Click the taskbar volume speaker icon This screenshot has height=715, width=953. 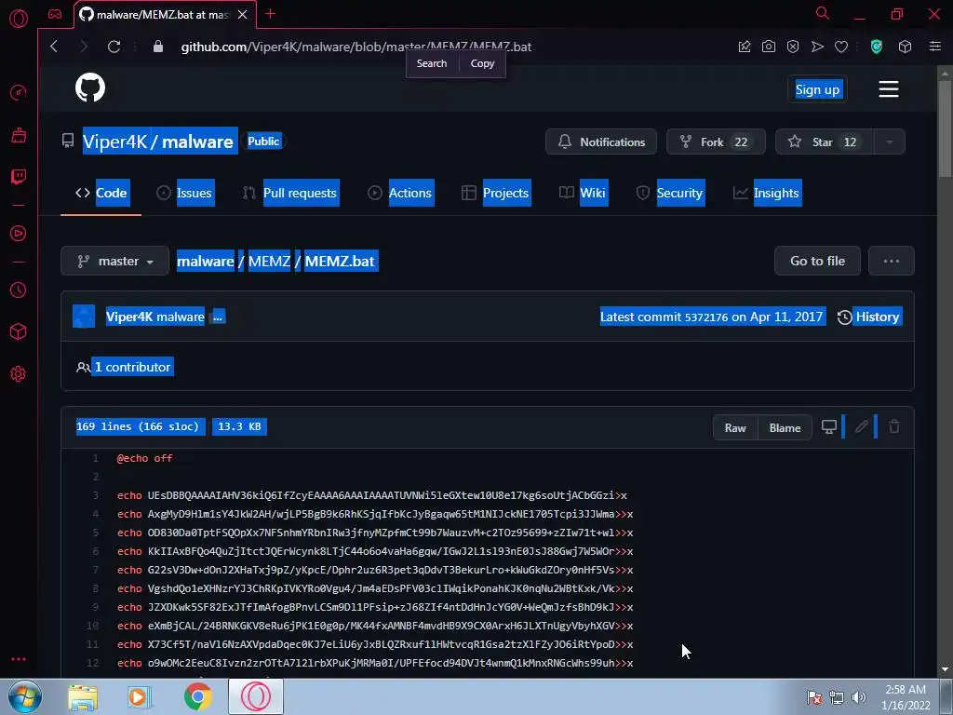pyautogui.click(x=858, y=697)
